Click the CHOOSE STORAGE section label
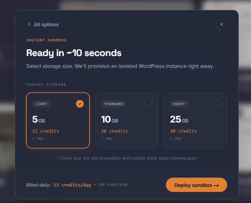The image size is (251, 203). click(x=46, y=85)
